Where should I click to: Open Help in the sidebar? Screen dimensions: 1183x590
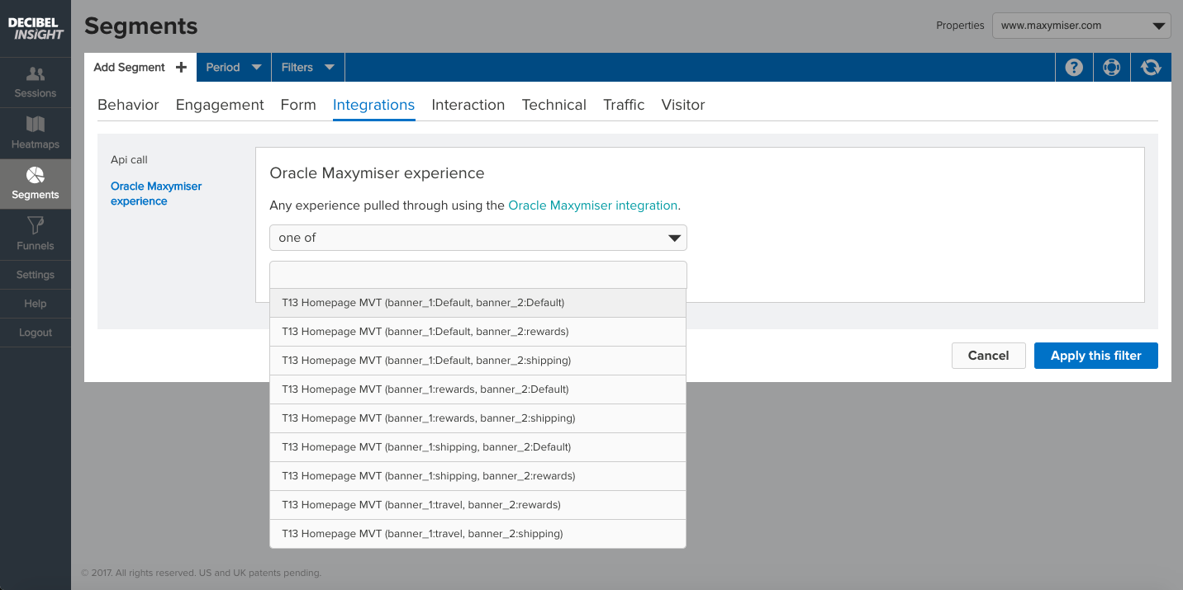point(36,304)
